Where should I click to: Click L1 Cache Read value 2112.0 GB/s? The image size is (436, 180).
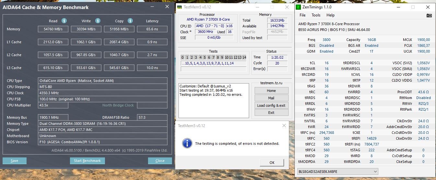pyautogui.click(x=53, y=42)
